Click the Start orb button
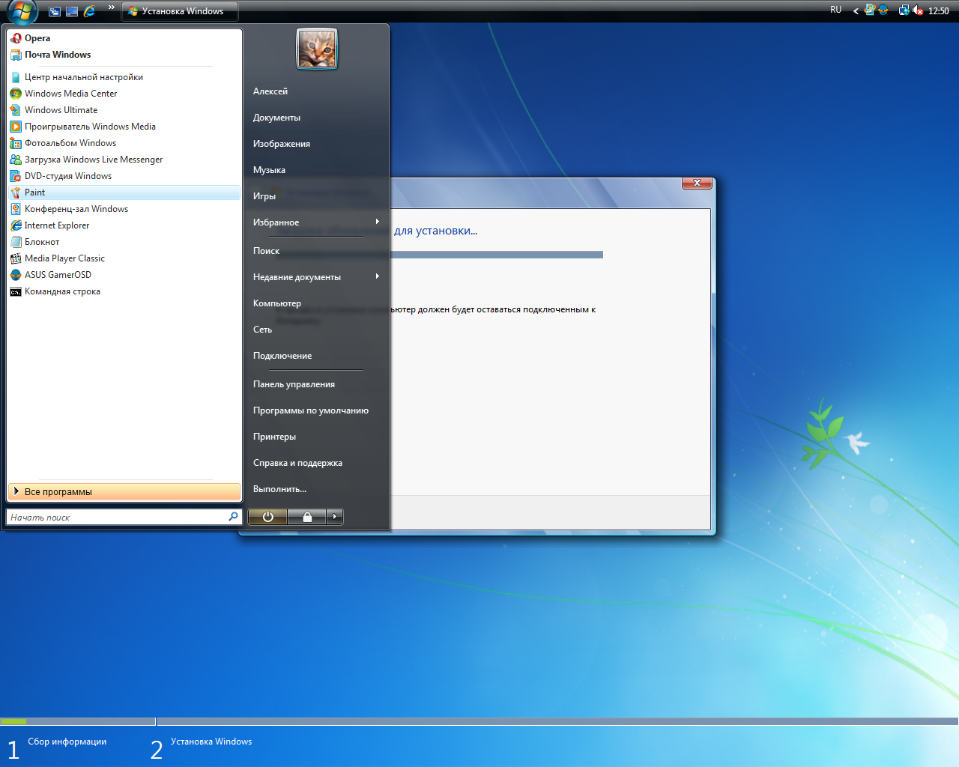This screenshot has width=959, height=767. (22, 11)
